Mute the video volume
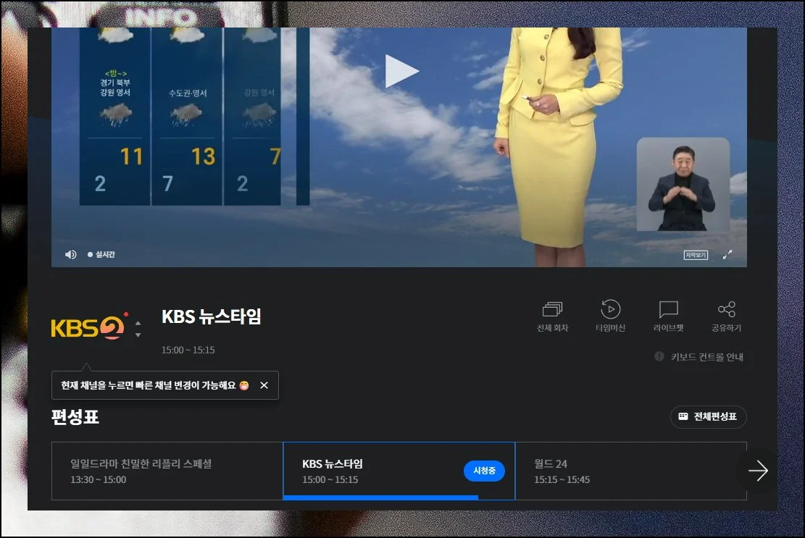Viewport: 805px width, 538px height. click(x=71, y=255)
